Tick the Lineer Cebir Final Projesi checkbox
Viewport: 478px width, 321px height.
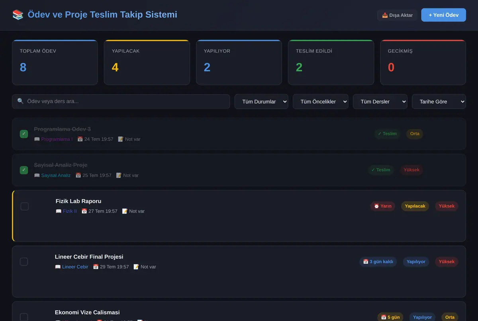(x=24, y=262)
